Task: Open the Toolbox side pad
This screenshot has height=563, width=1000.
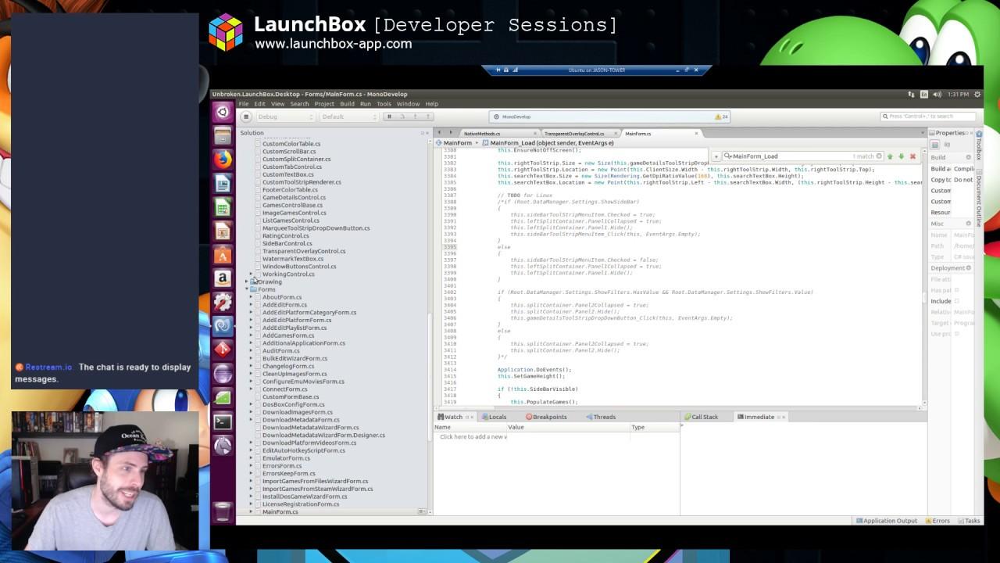Action: 978,145
